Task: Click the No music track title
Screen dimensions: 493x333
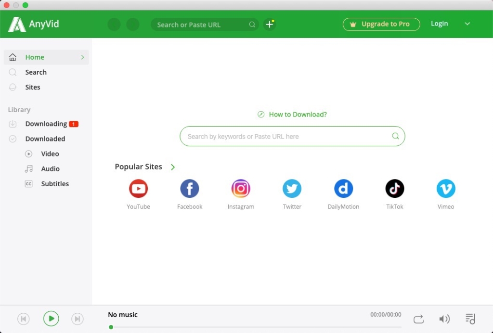Action: [x=123, y=314]
